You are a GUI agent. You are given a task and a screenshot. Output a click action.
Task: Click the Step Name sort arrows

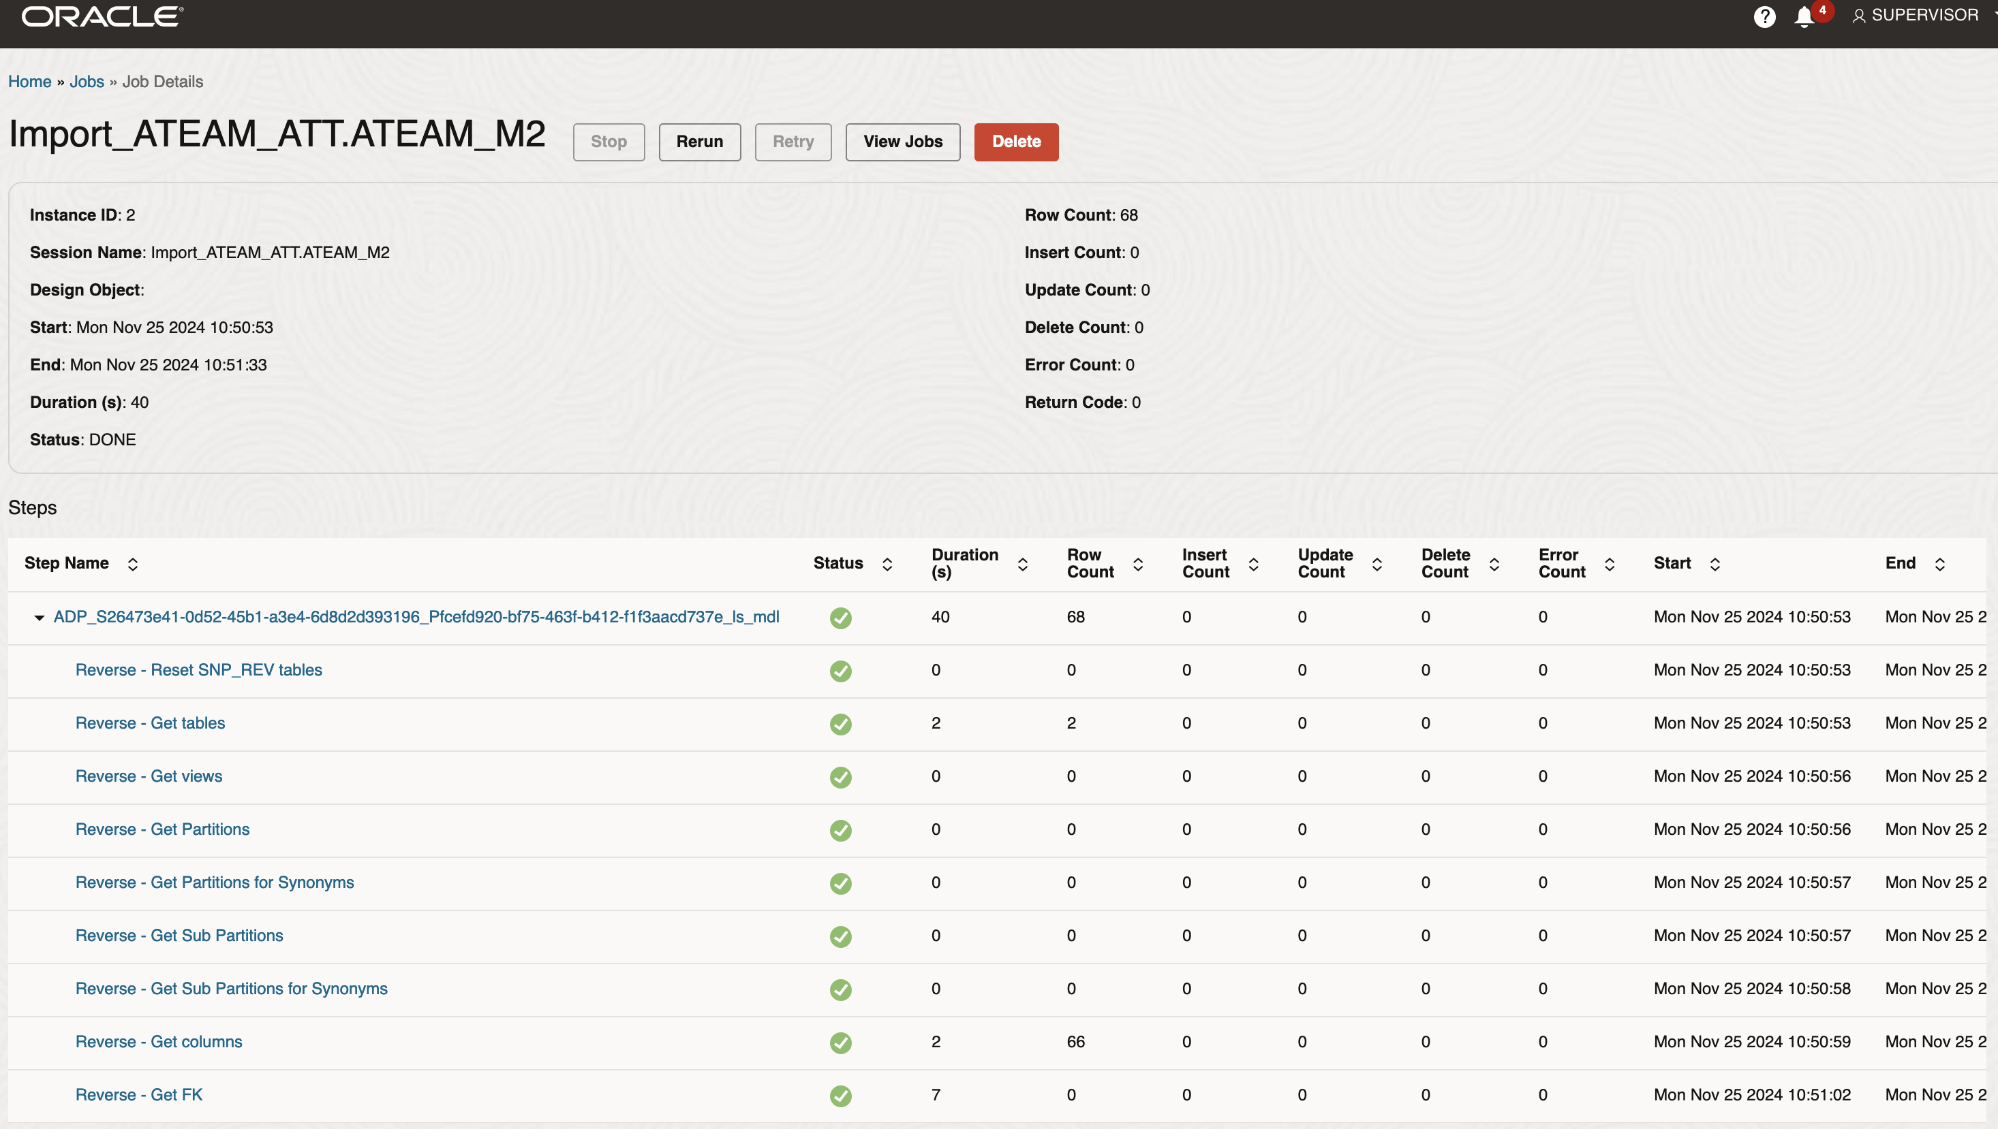(x=133, y=564)
